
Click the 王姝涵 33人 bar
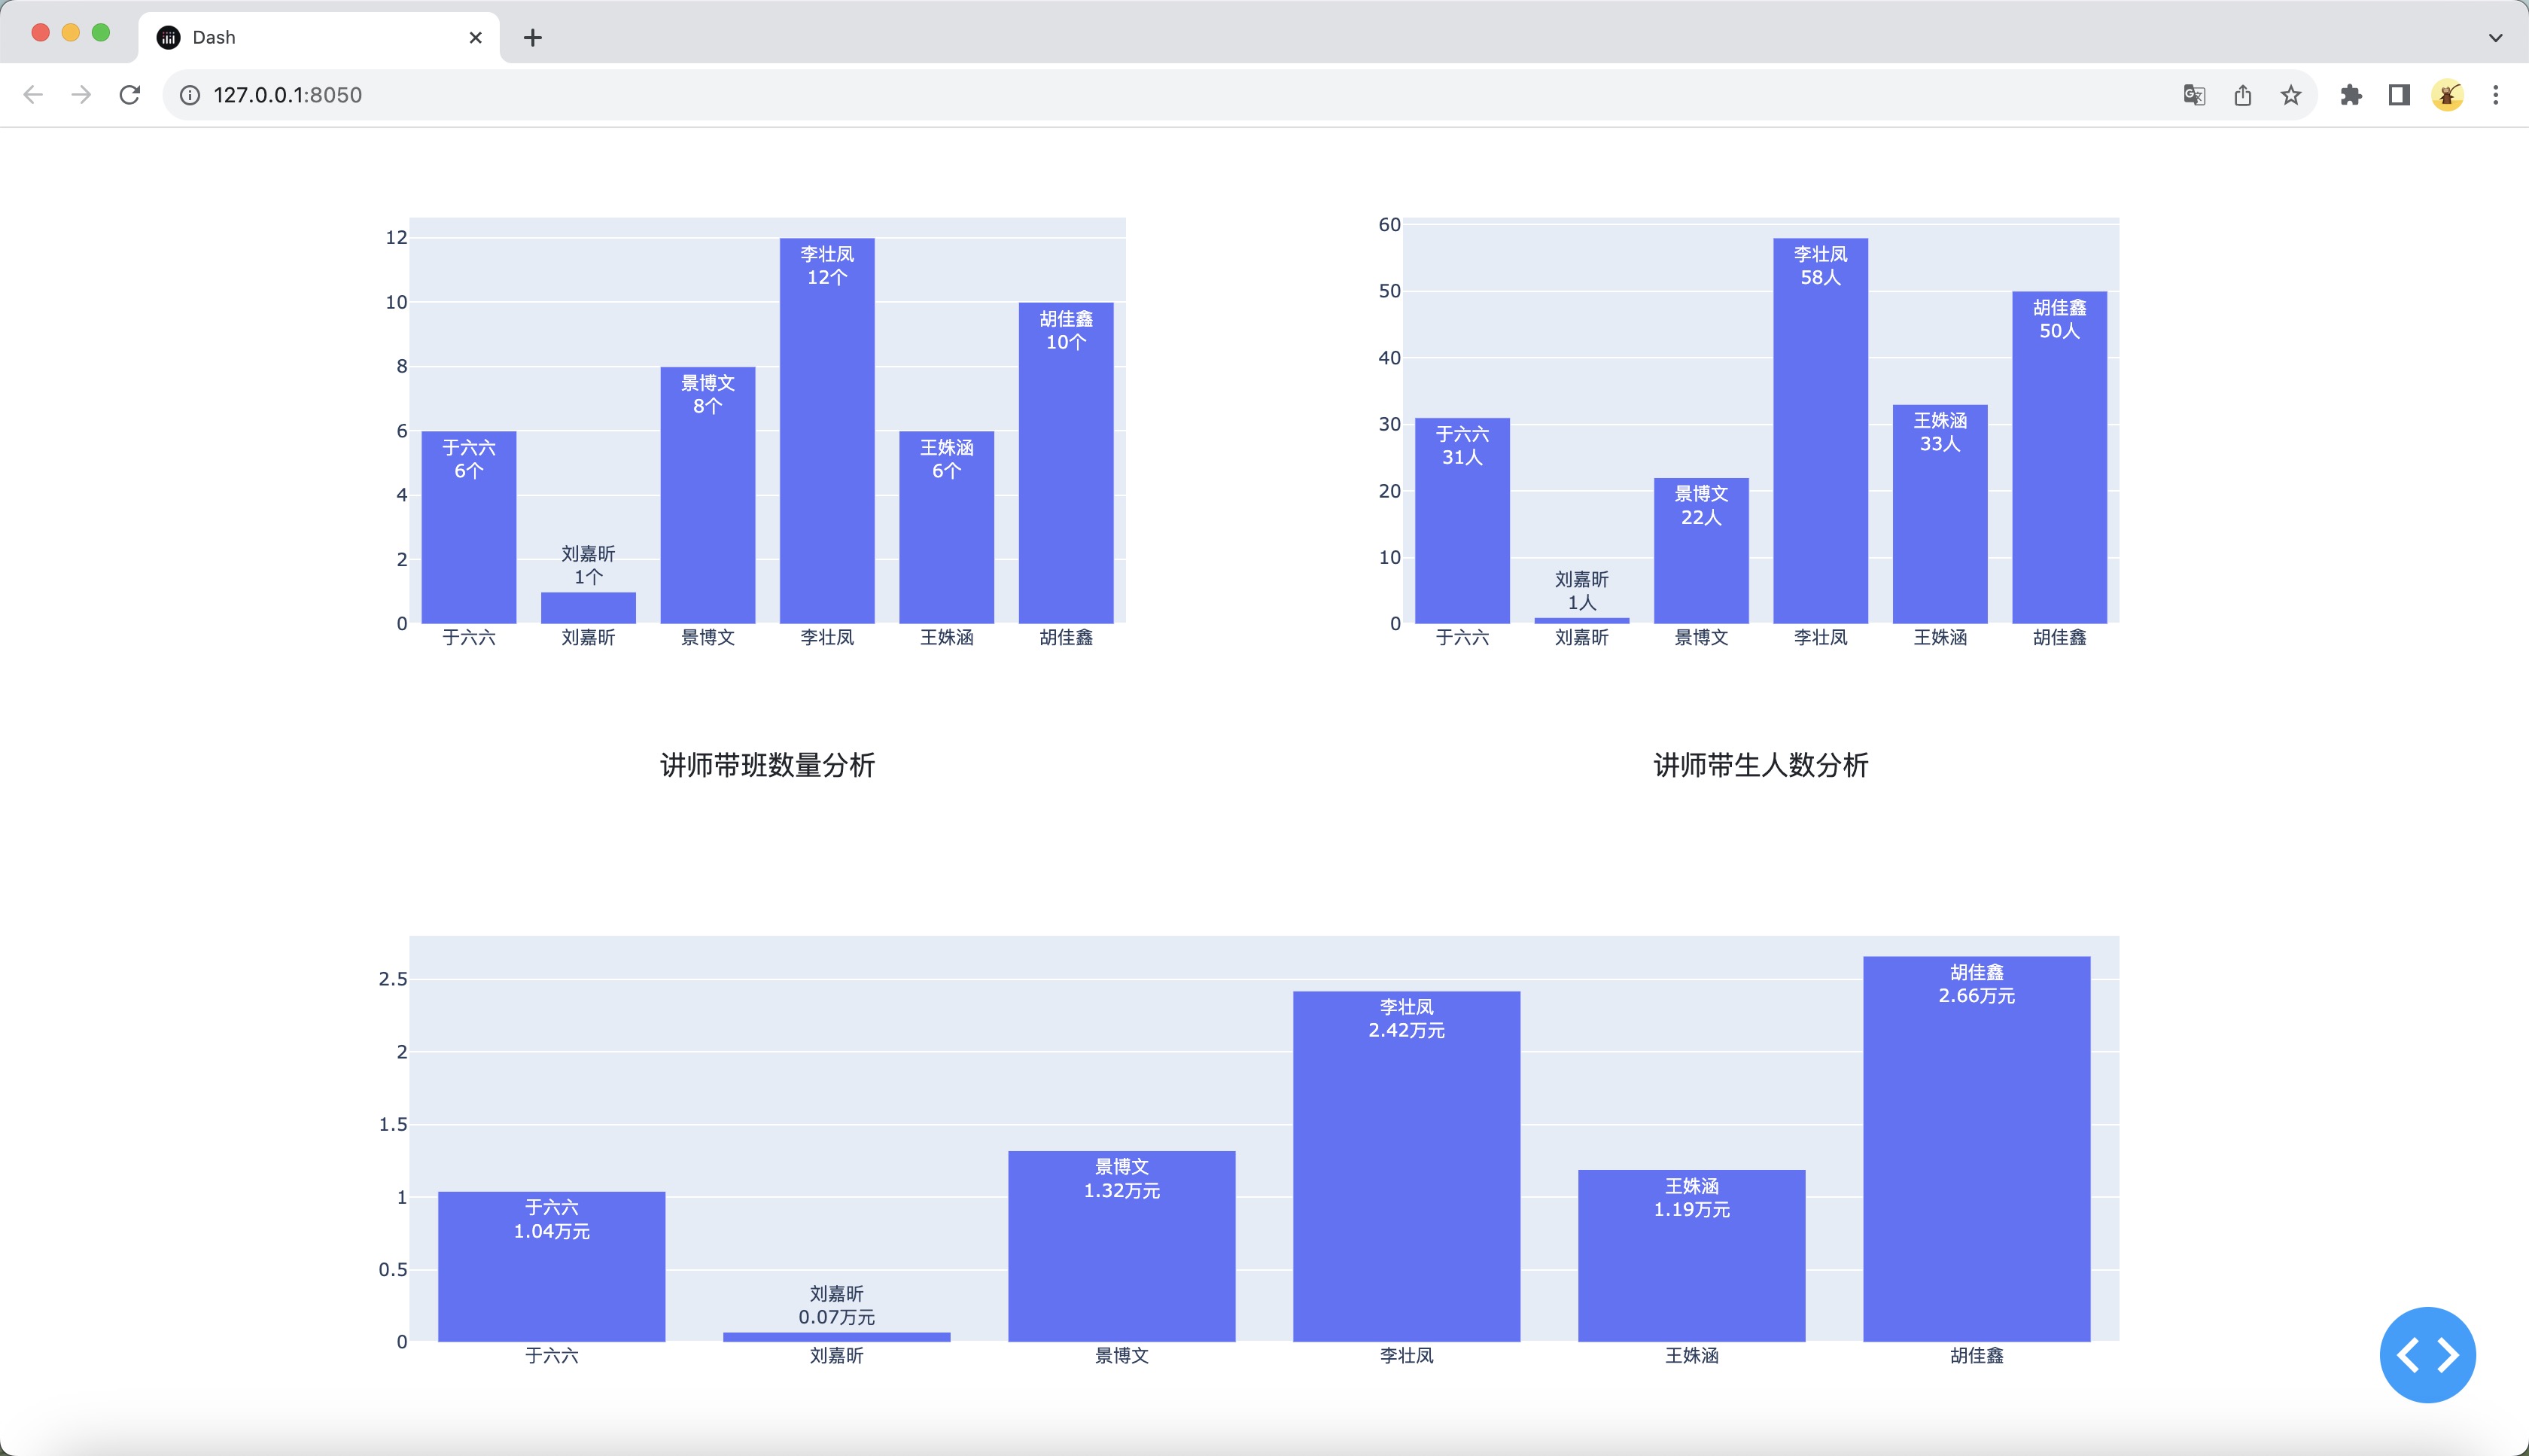tap(1940, 514)
